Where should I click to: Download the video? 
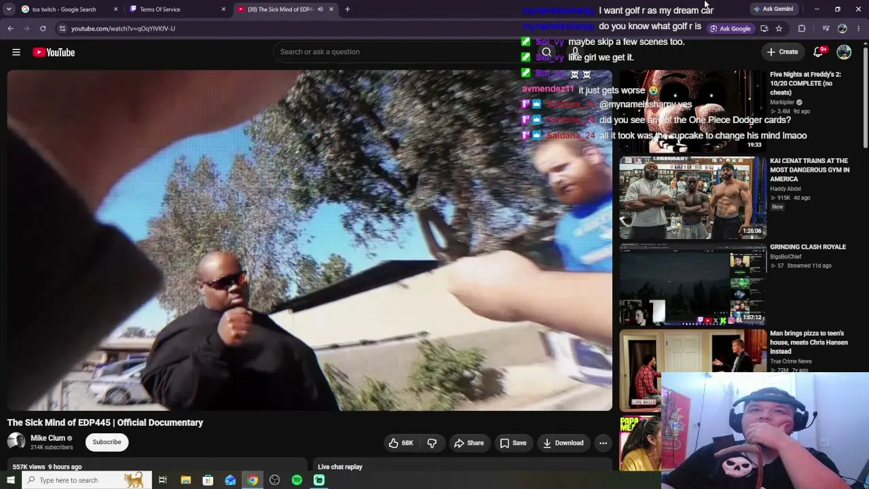coord(563,443)
